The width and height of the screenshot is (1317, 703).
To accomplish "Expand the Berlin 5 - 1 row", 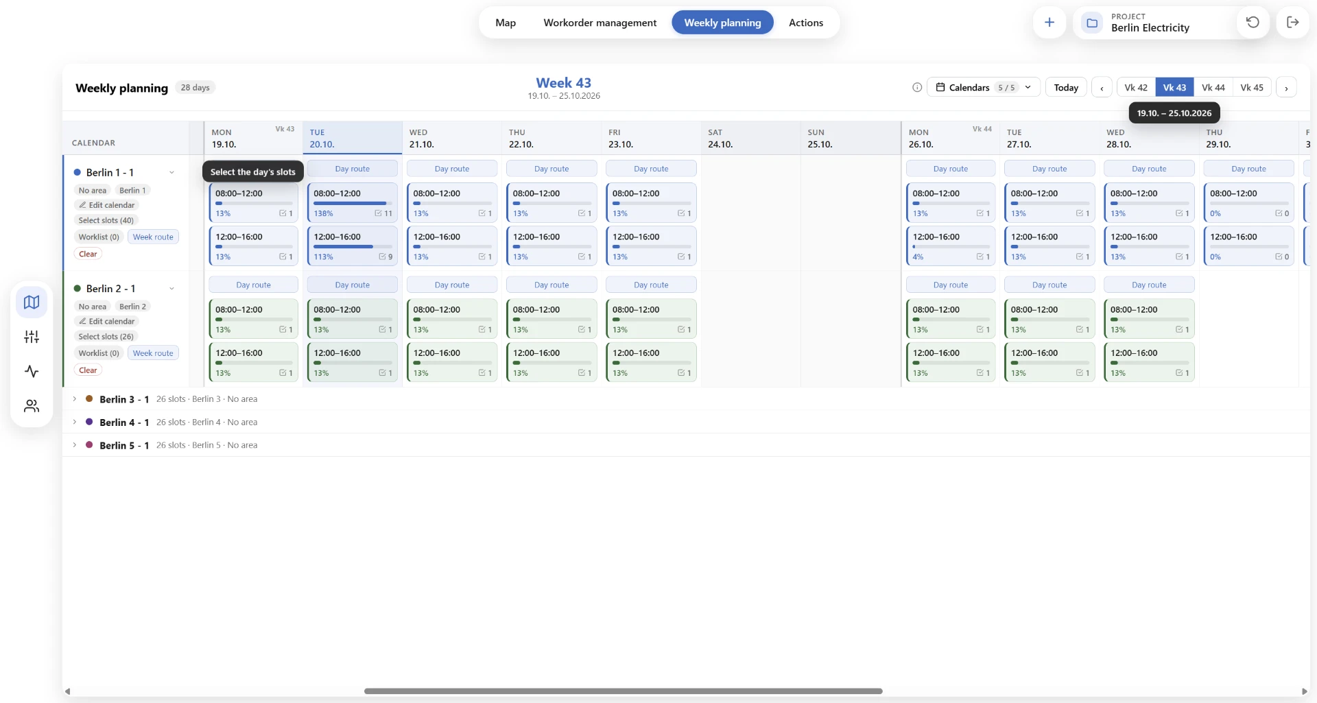I will (x=75, y=445).
